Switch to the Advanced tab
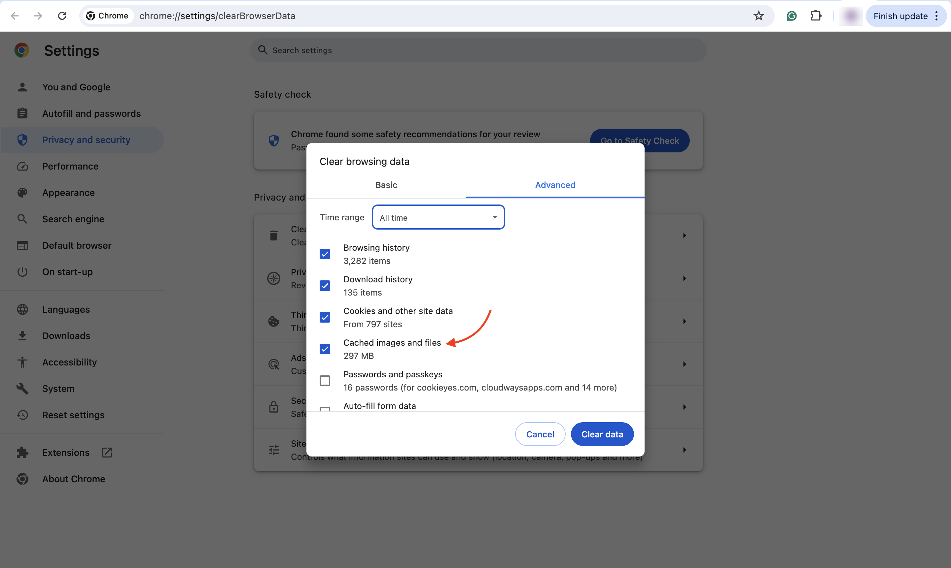The width and height of the screenshot is (951, 568). [x=555, y=185]
